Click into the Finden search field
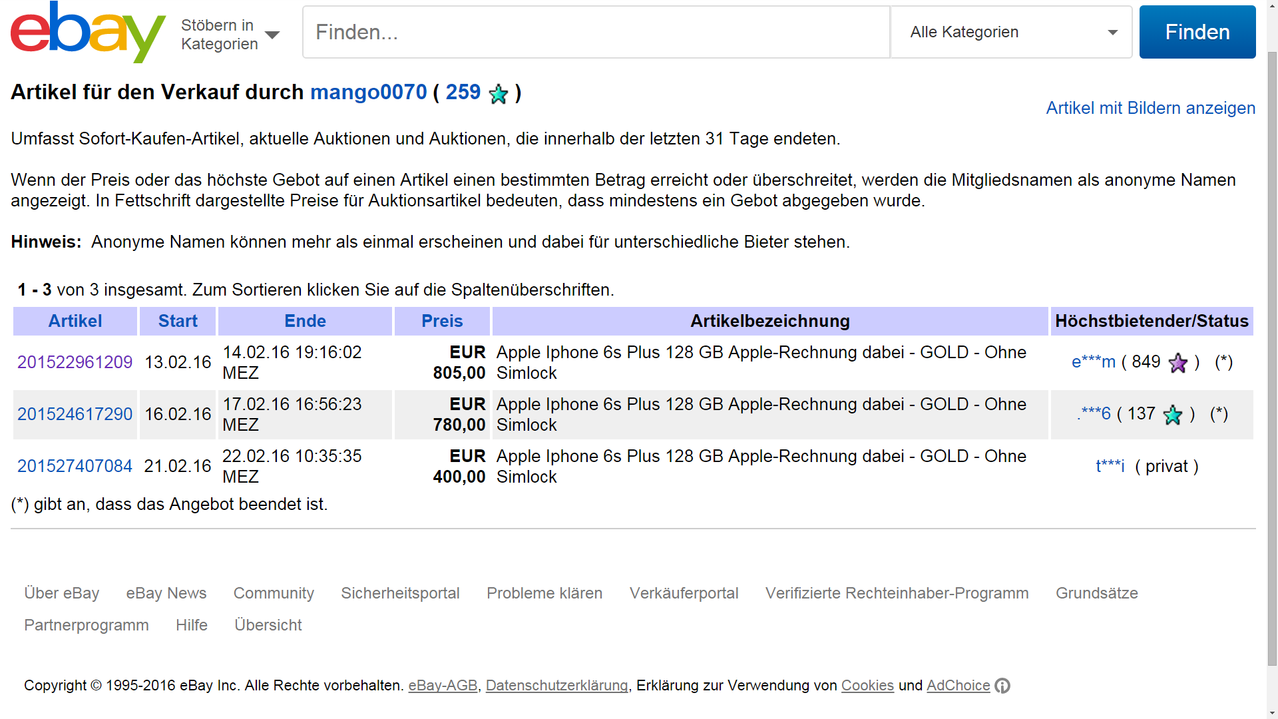 point(596,32)
